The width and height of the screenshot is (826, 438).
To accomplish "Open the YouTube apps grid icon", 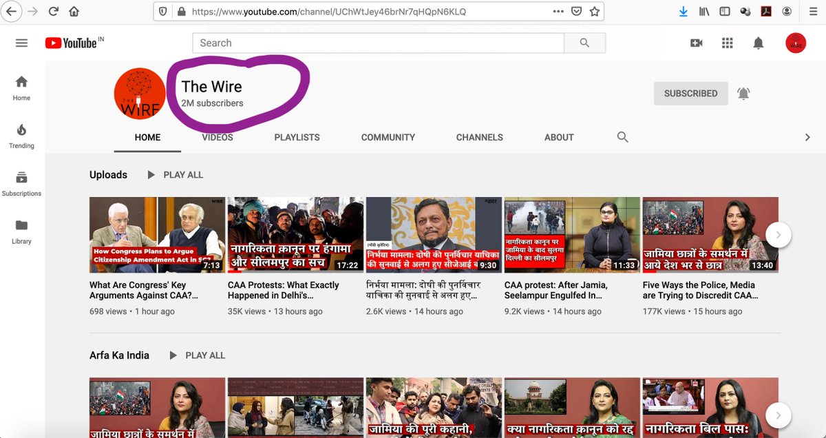I will (x=727, y=43).
